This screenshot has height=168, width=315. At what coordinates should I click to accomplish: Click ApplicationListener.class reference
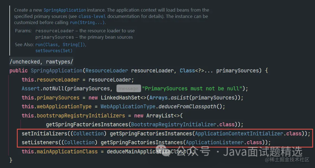tap(224, 142)
